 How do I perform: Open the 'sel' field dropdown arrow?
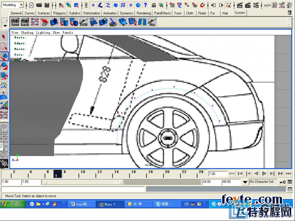tap(270, 5)
